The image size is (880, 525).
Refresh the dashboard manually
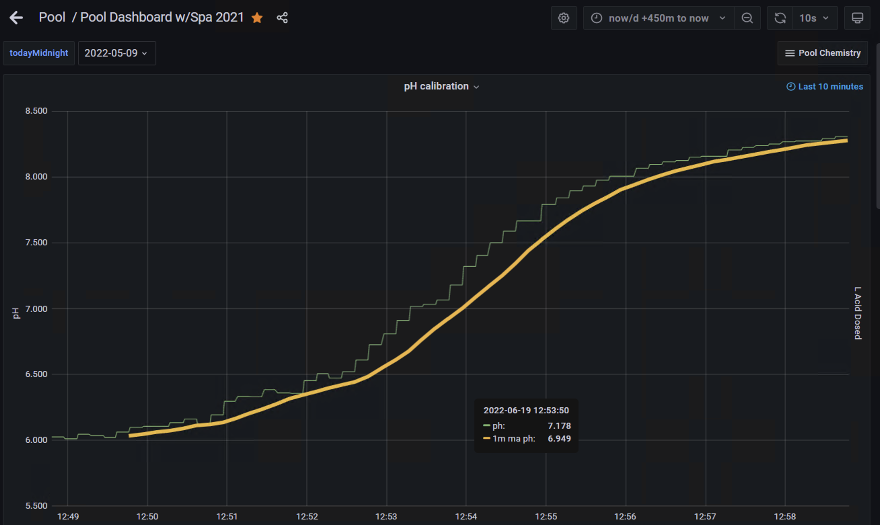point(780,18)
